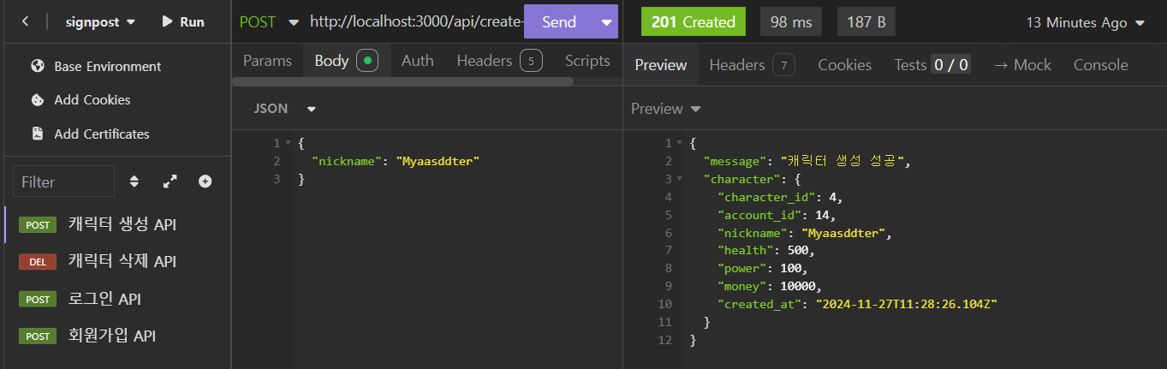Screen dimensions: 1167x369
Task: Click the cookie icon beside Add Cookies
Action: (x=37, y=100)
